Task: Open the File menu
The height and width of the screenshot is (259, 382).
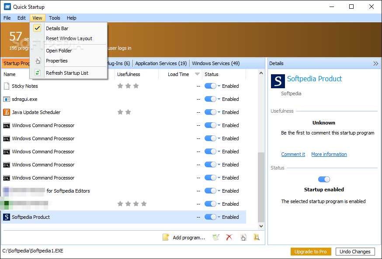Action: [7, 18]
